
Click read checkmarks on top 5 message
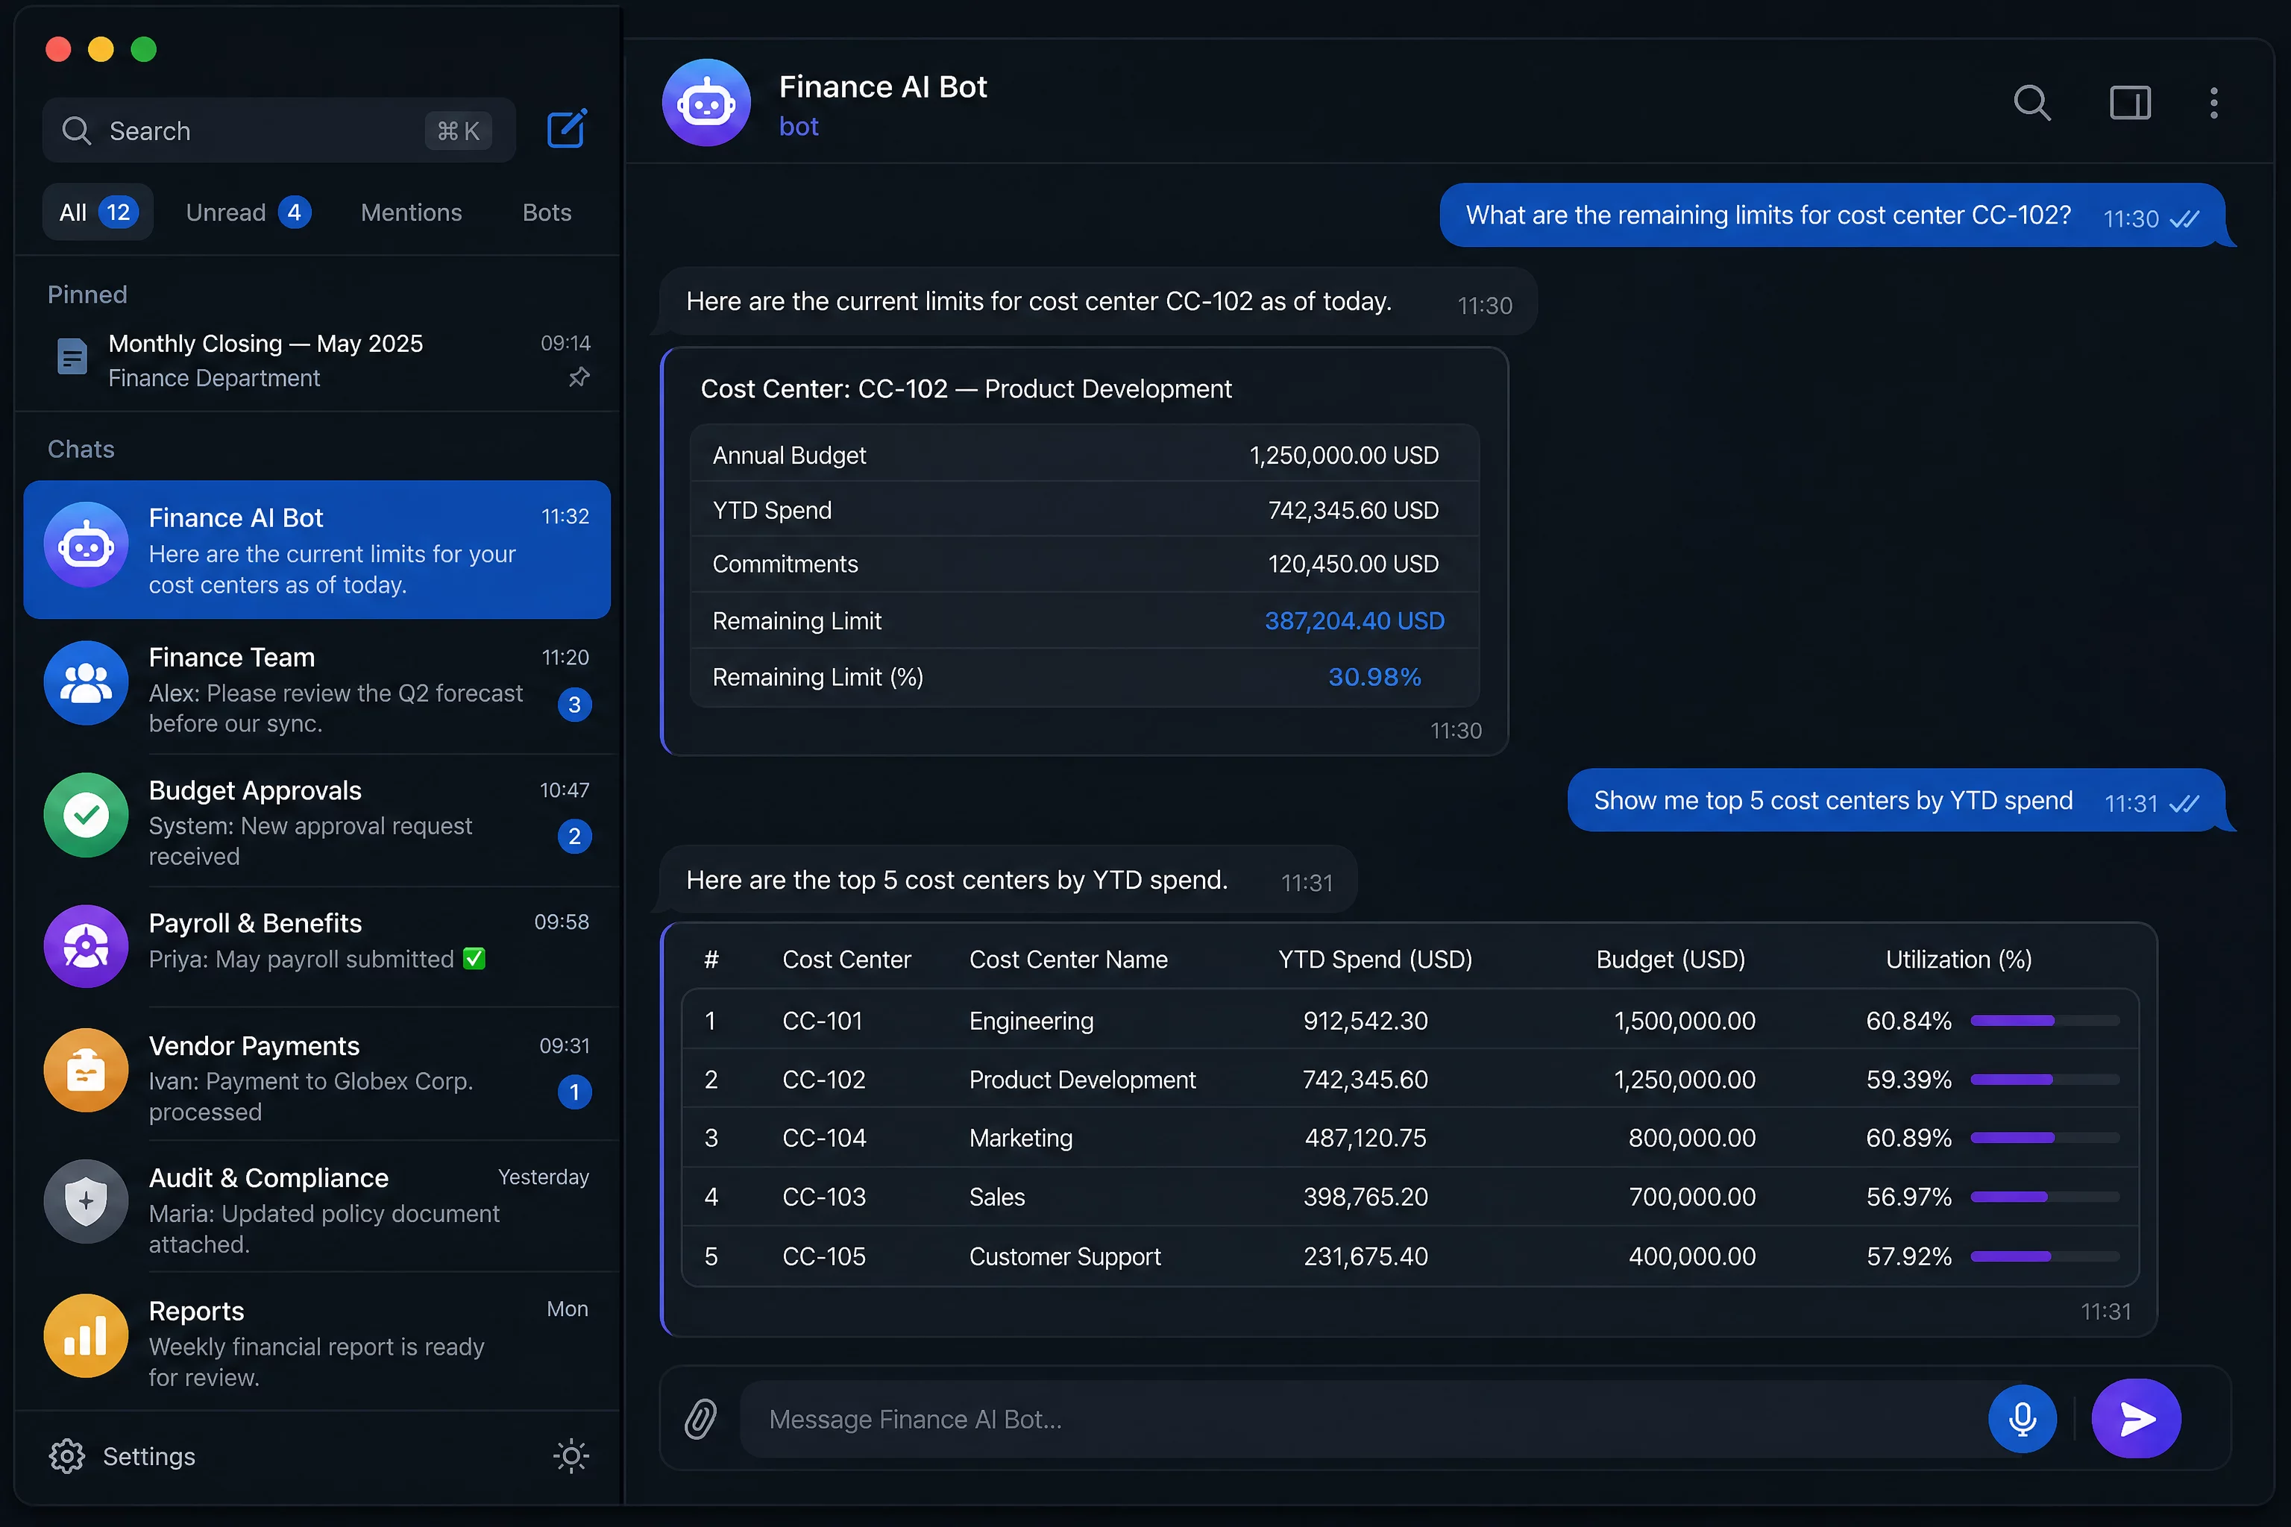pyautogui.click(x=2185, y=804)
